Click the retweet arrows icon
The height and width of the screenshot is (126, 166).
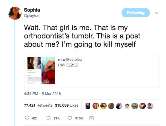49,118
